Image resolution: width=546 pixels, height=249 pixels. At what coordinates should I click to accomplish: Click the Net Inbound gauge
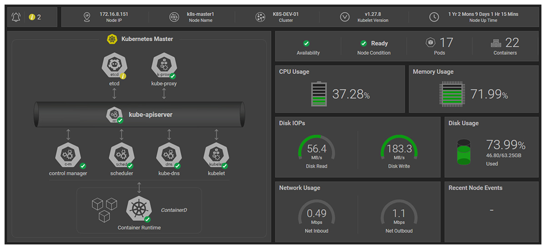316,214
